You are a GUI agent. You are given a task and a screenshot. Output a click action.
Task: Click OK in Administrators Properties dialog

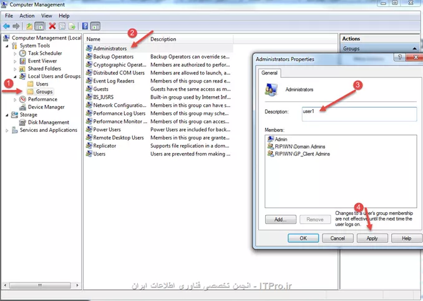click(303, 238)
